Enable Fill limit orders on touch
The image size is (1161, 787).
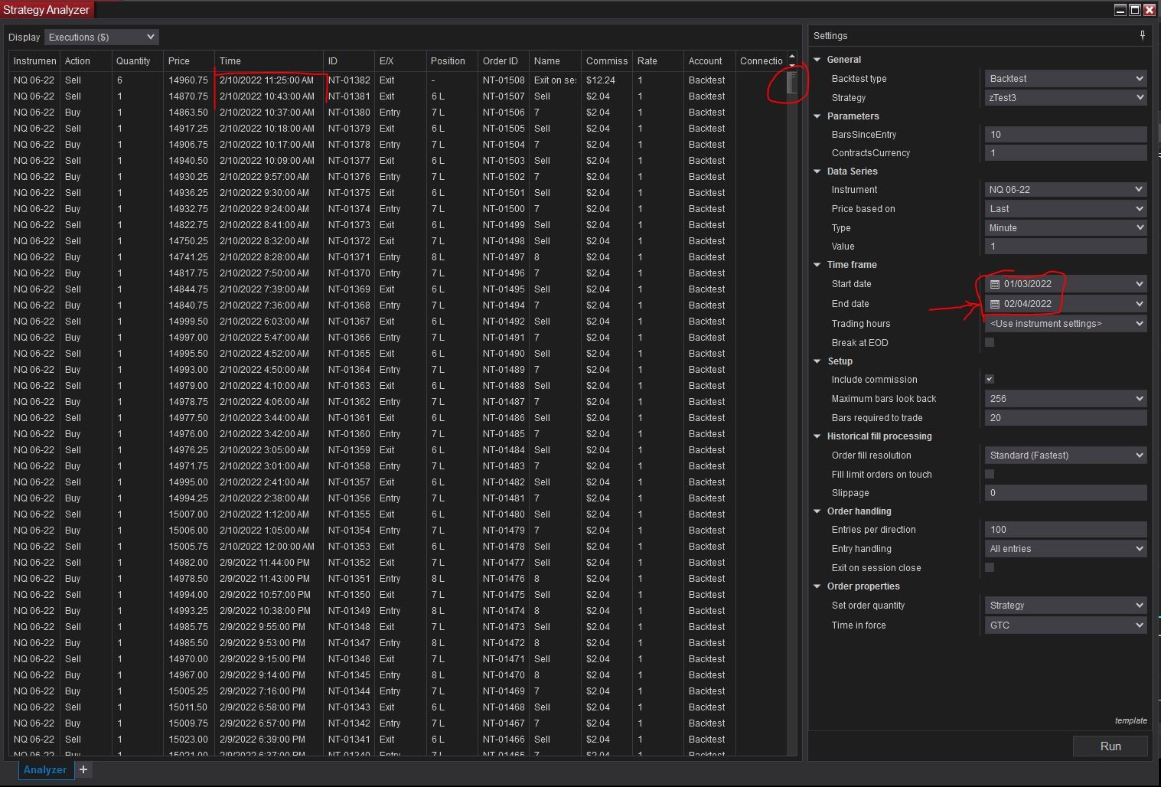(990, 474)
